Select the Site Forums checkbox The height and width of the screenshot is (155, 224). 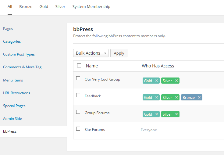click(x=78, y=128)
